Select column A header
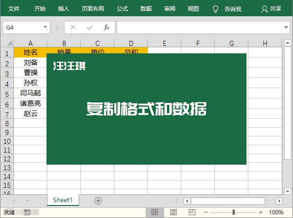Viewport: 293px width, 218px height. point(30,43)
